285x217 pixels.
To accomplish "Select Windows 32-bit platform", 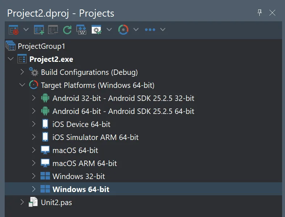I will click(78, 176).
